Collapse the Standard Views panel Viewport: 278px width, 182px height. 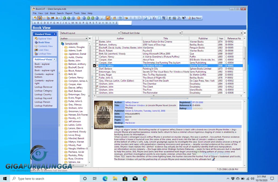click(54, 34)
